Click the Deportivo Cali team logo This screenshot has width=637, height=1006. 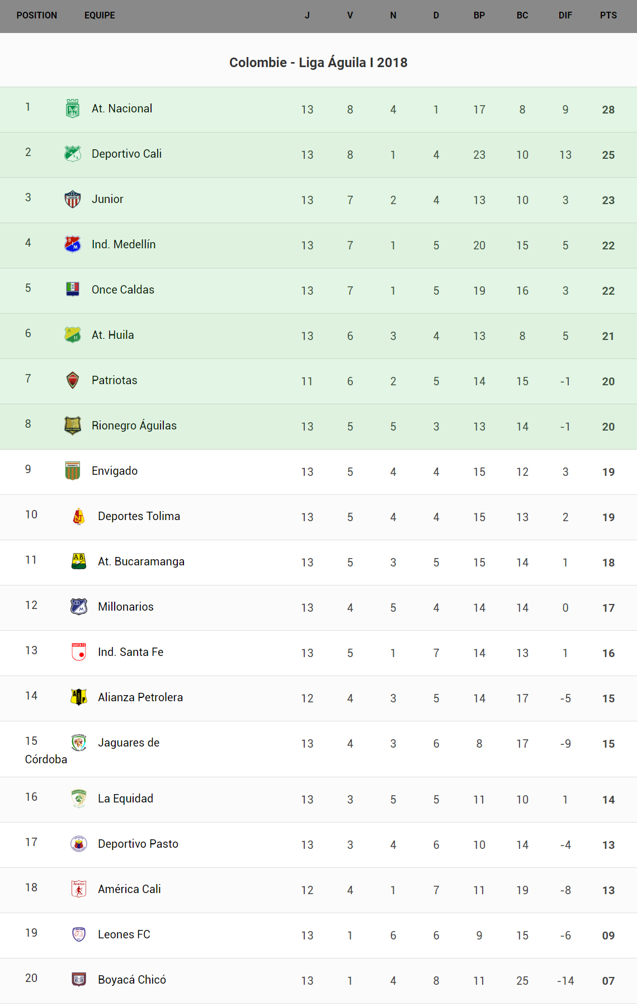[73, 154]
